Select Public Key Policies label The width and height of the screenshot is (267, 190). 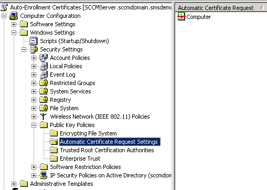coord(72,125)
